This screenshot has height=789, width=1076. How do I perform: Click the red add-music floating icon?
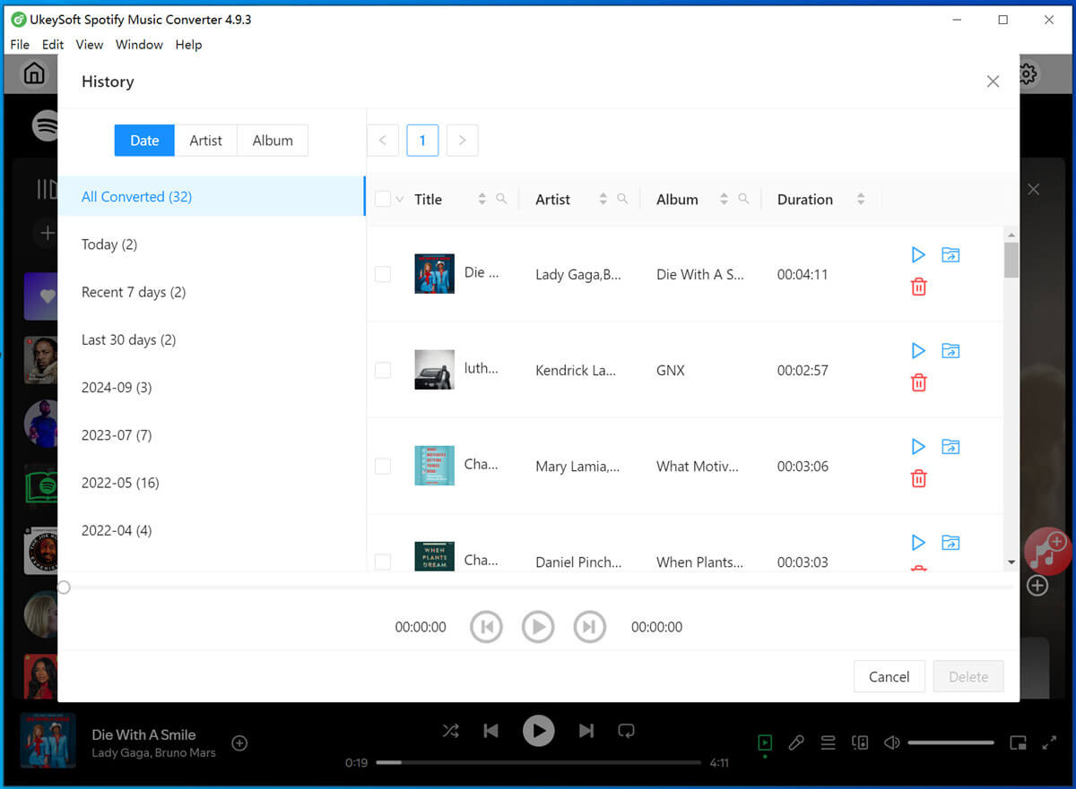1047,551
